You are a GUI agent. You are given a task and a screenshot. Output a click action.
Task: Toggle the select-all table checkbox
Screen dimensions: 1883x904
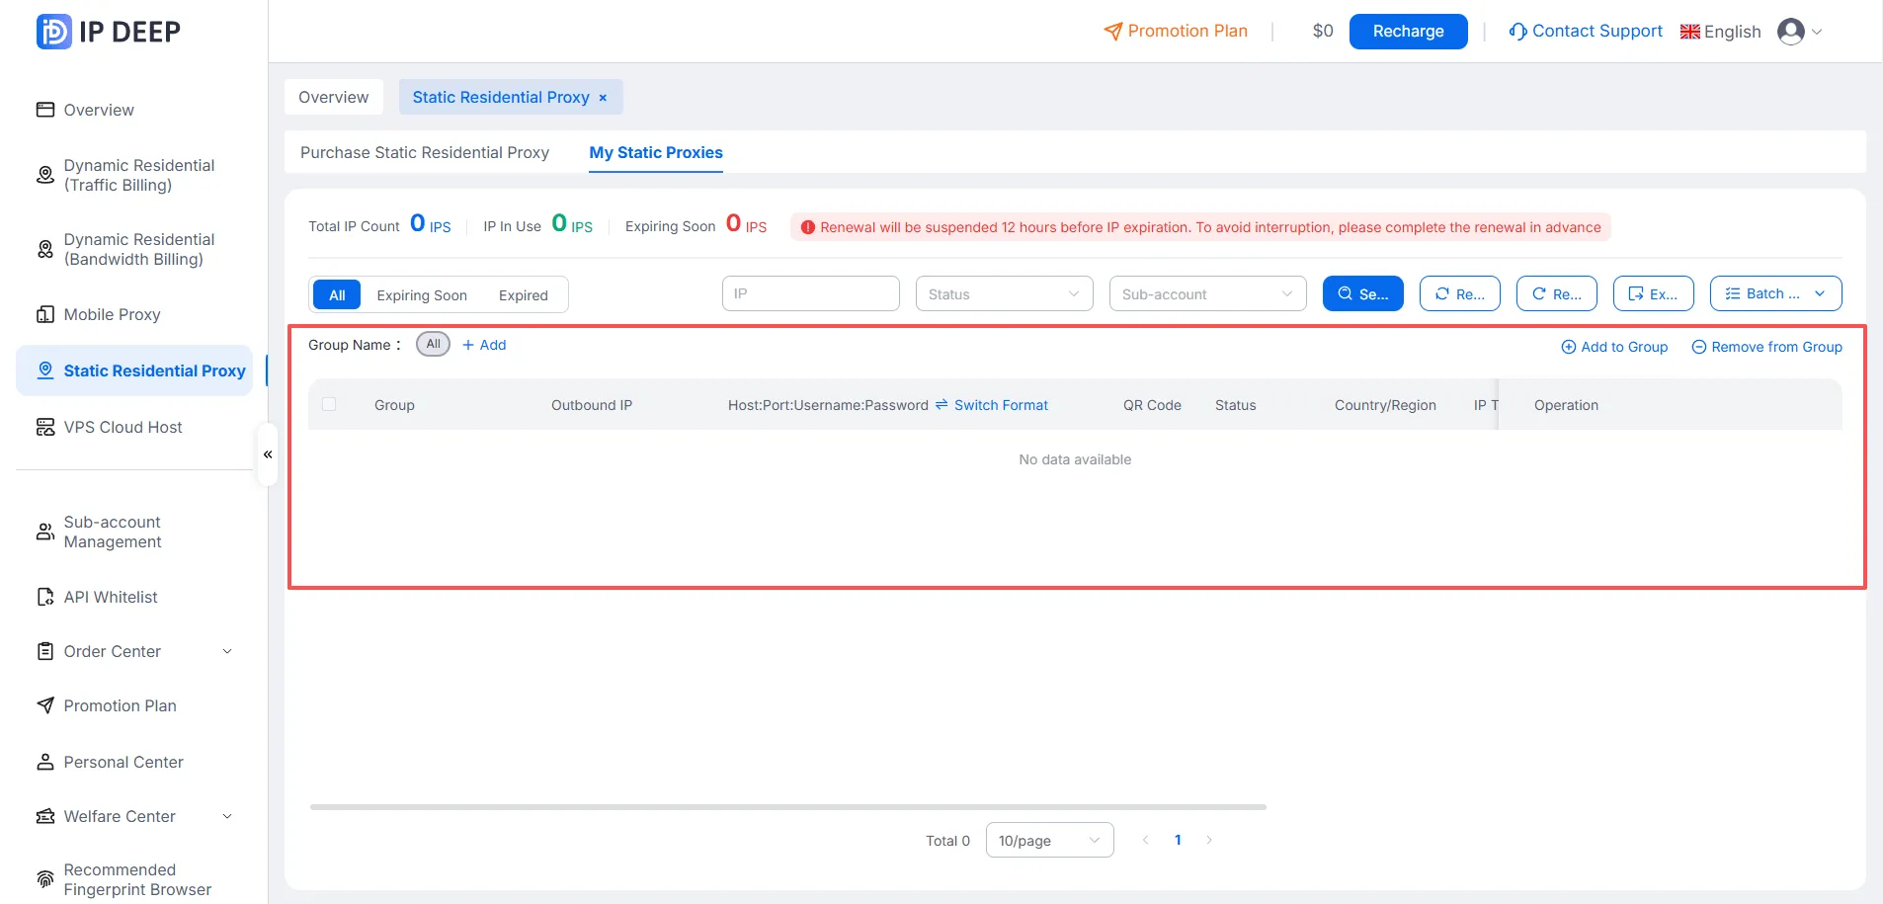(x=329, y=404)
